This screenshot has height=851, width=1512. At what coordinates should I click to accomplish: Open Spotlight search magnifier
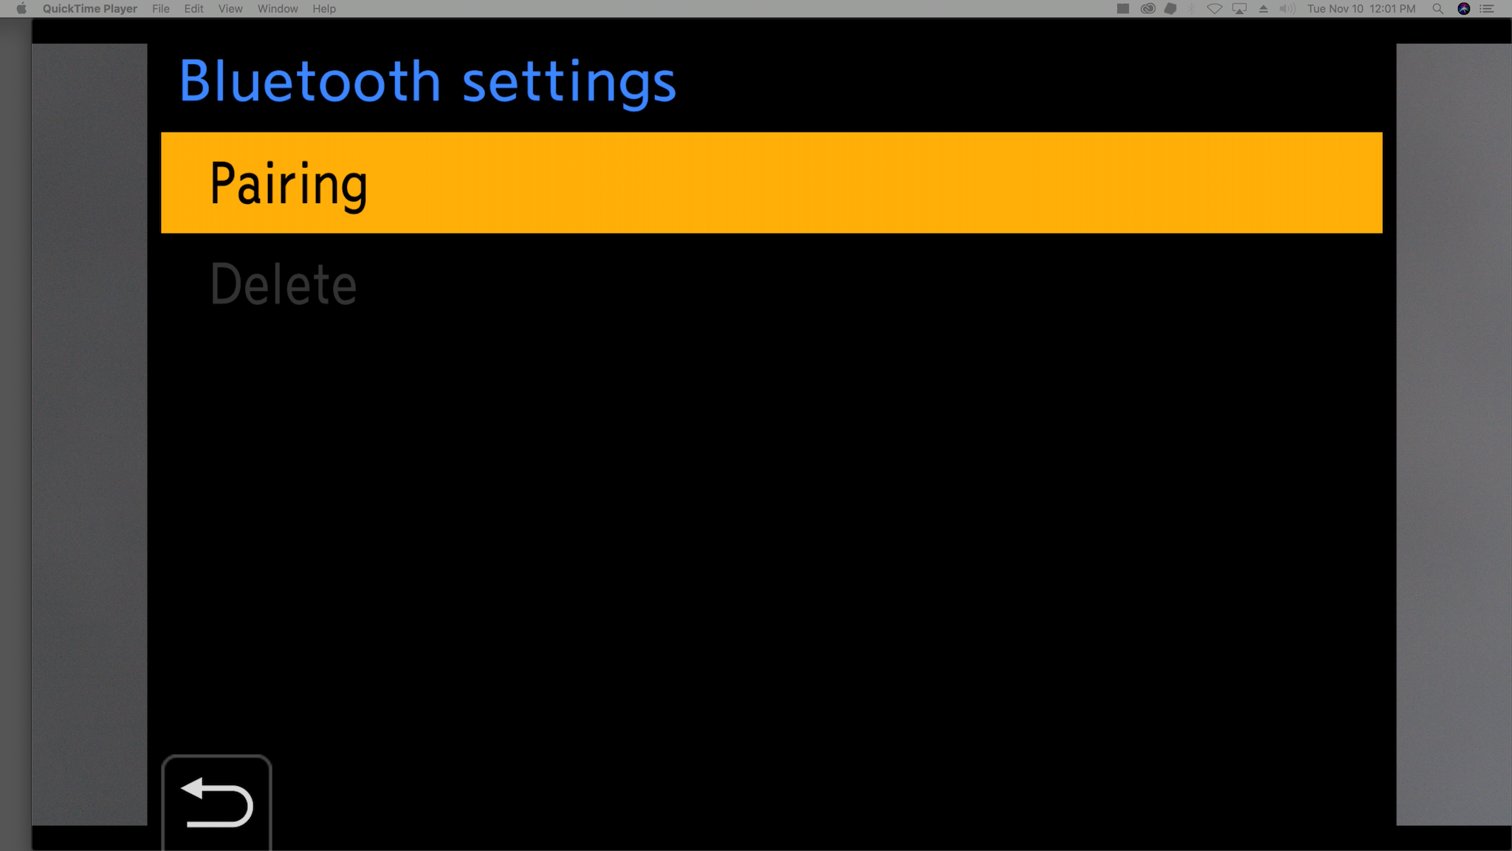coord(1437,9)
